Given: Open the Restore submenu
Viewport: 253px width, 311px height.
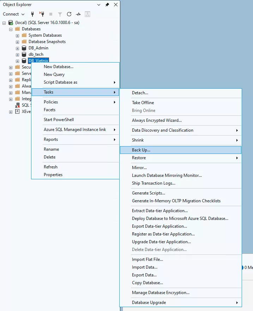Looking at the screenshot, I should [x=181, y=158].
